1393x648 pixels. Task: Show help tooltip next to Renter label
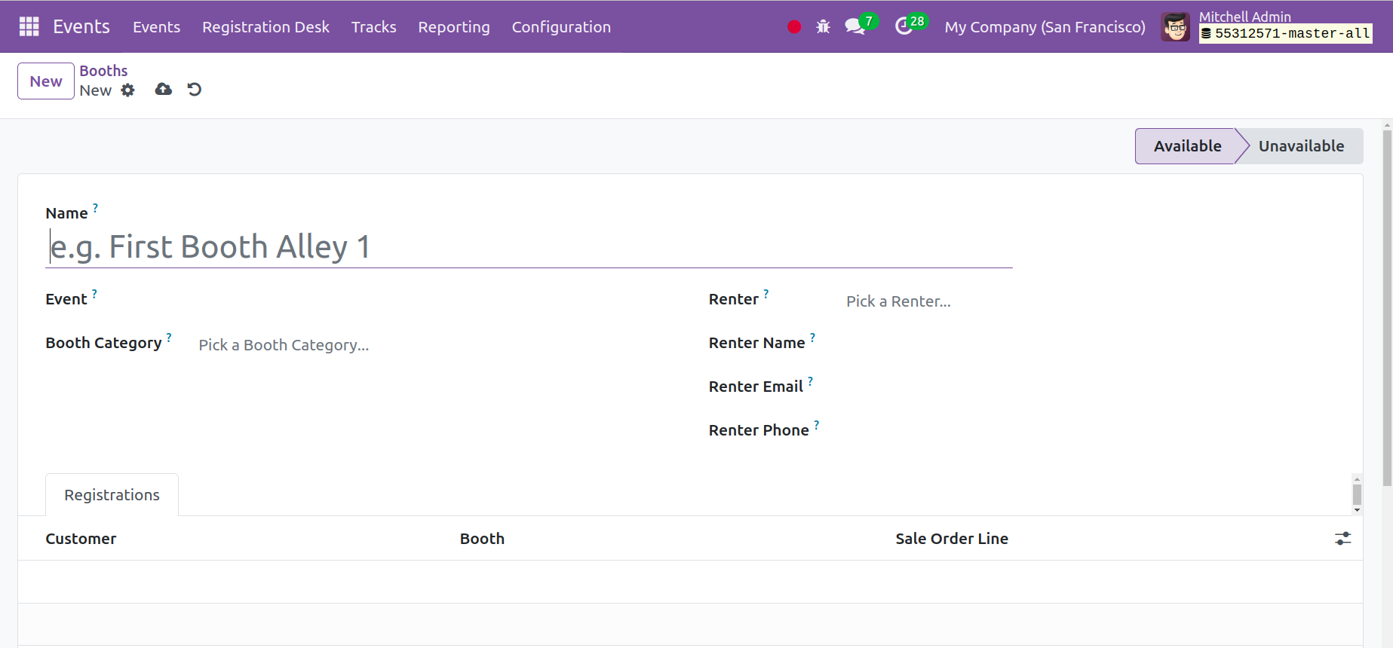click(x=766, y=293)
